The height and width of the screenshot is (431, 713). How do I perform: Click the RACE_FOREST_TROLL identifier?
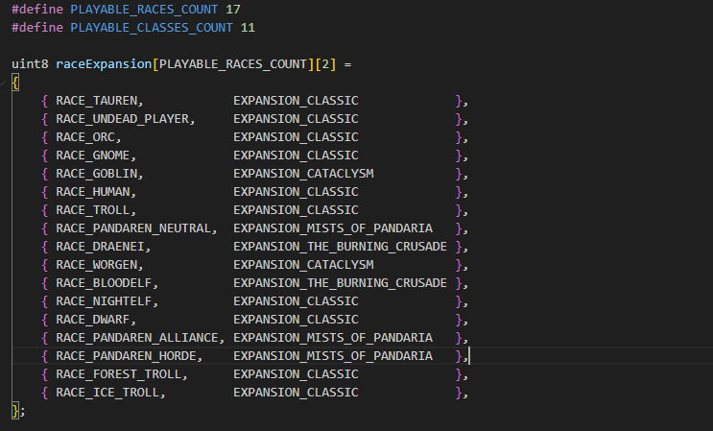(121, 374)
